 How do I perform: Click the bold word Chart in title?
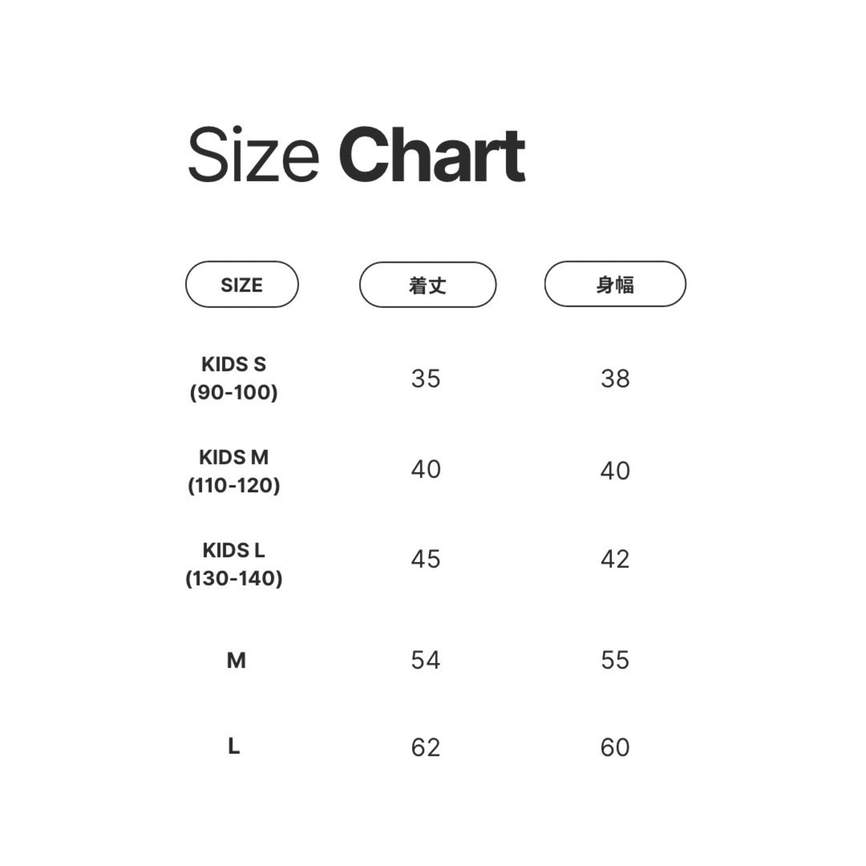[432, 156]
